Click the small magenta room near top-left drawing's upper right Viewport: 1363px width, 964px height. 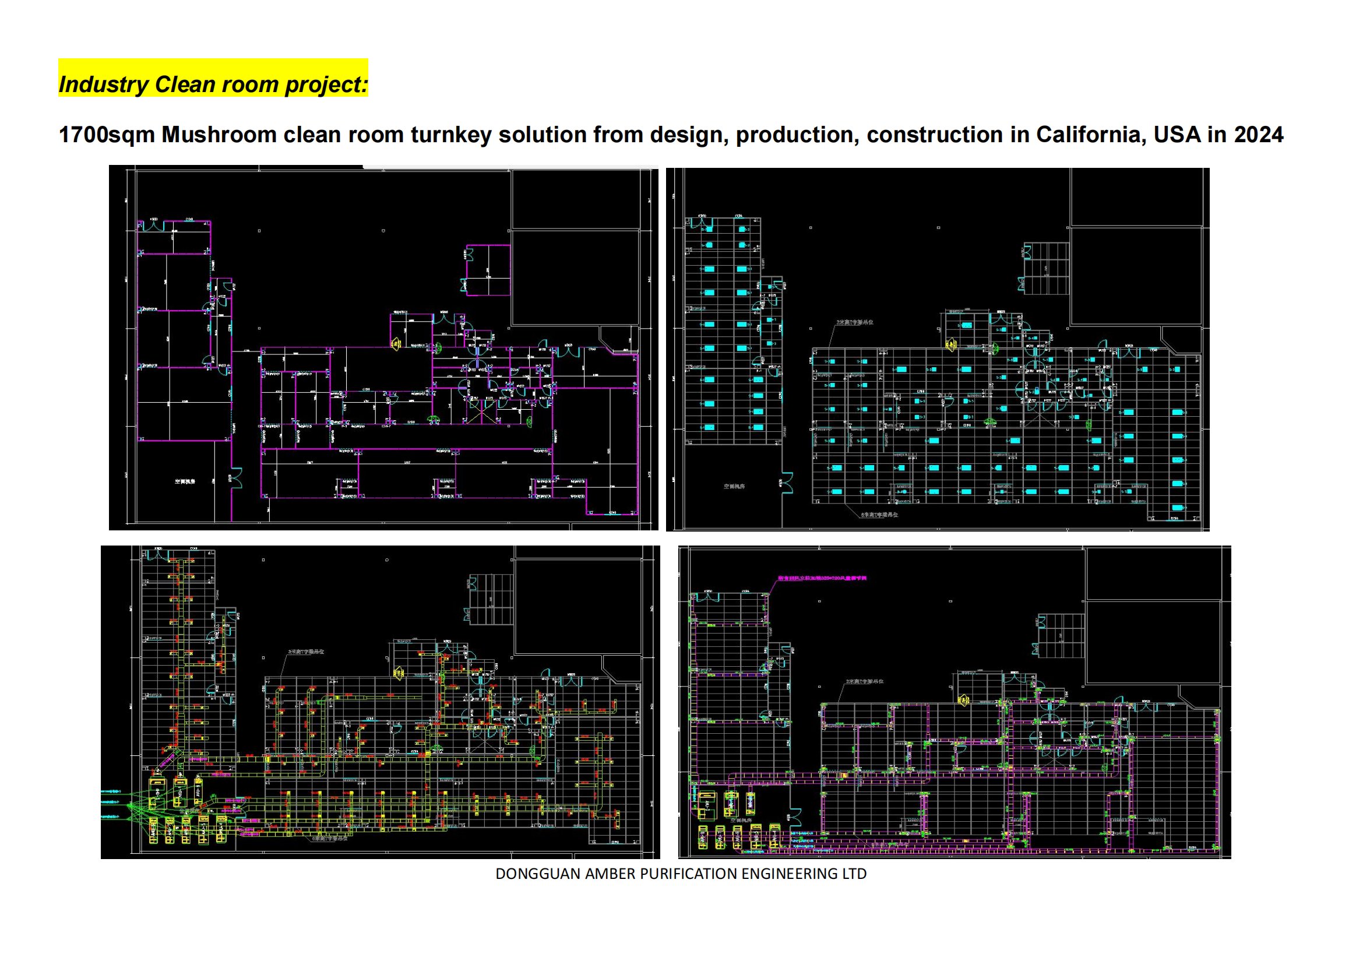pyautogui.click(x=488, y=270)
